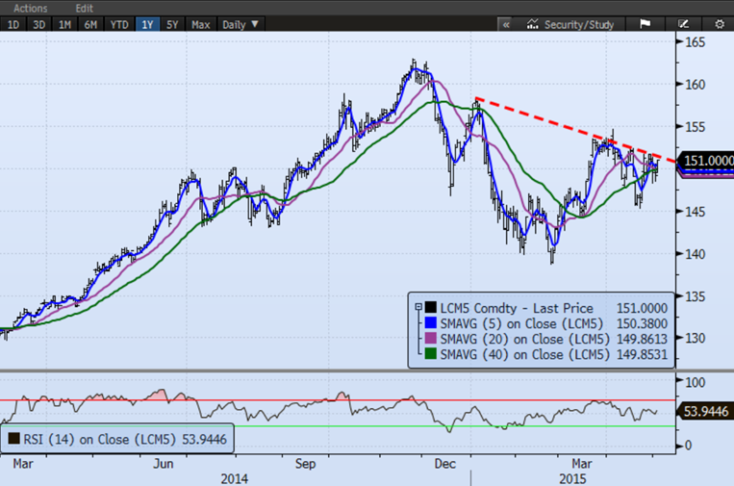Set the chart range to 5Y
The image size is (734, 486).
173,24
